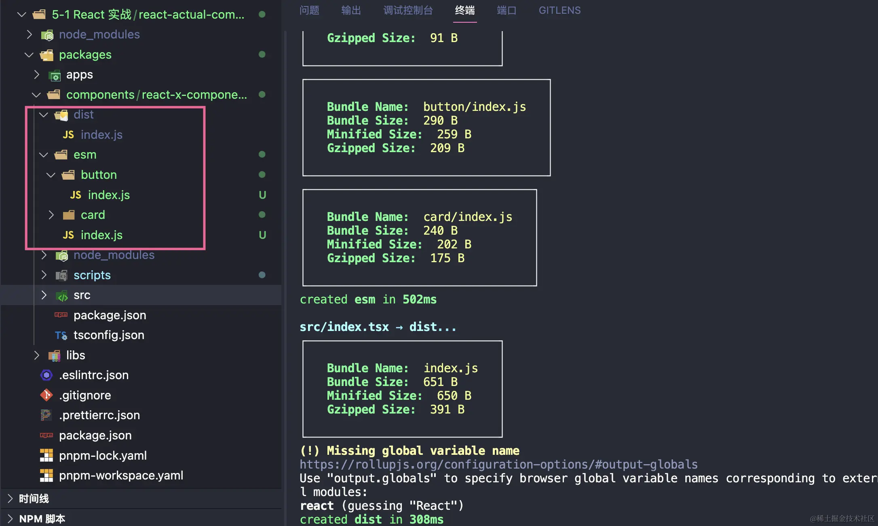This screenshot has width=878, height=526.
Task: Click the git icon next to .gitignore
Action: [x=46, y=395]
